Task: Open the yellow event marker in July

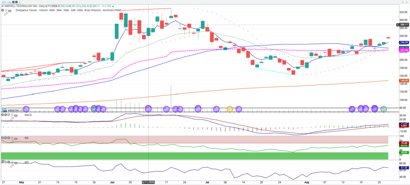Action: 229,109
